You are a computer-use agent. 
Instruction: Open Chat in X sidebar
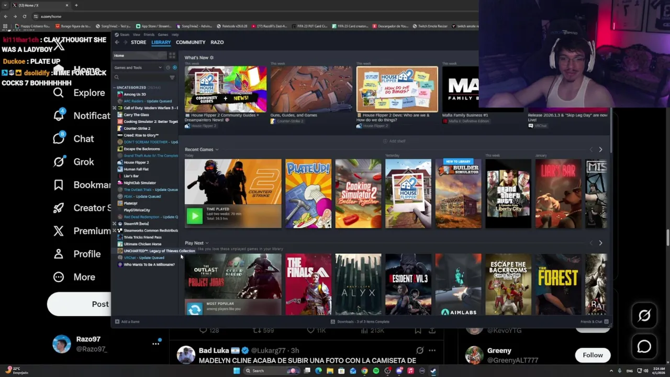tap(73, 139)
